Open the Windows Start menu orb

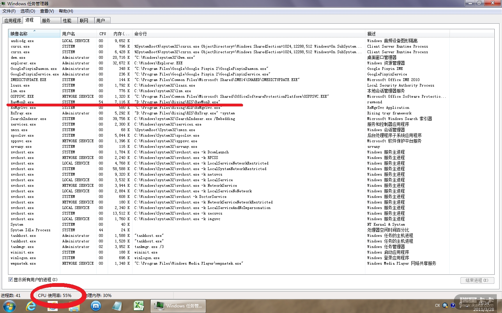[9, 306]
